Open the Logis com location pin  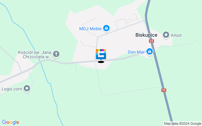[x=27, y=89]
